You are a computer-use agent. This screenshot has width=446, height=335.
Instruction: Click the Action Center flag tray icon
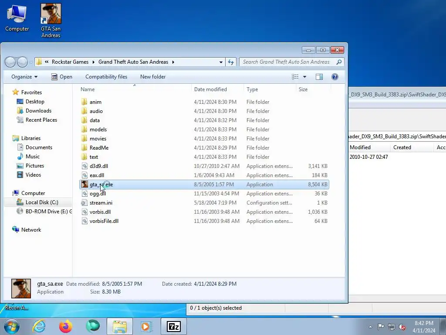coord(381,326)
